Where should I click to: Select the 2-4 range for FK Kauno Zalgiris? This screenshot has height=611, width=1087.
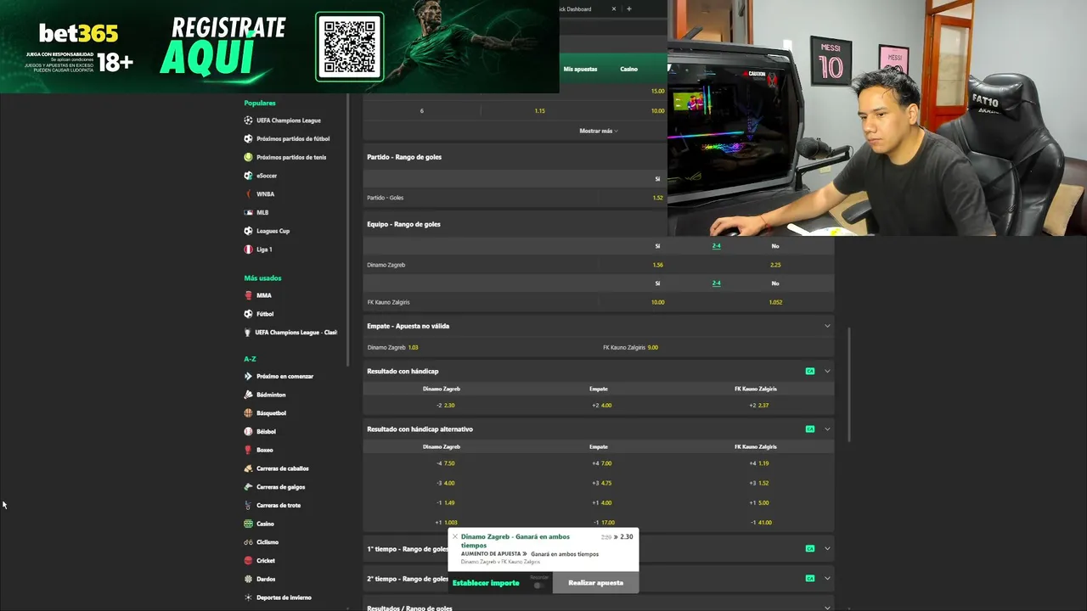pos(716,283)
